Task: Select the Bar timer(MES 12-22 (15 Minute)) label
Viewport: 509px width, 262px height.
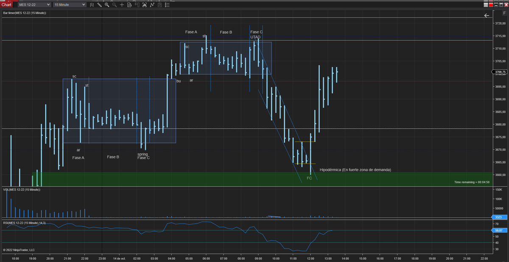Action: 25,13
